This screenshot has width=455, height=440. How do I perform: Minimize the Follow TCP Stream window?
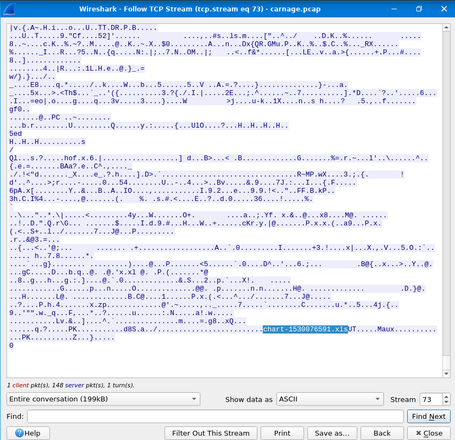click(x=394, y=9)
